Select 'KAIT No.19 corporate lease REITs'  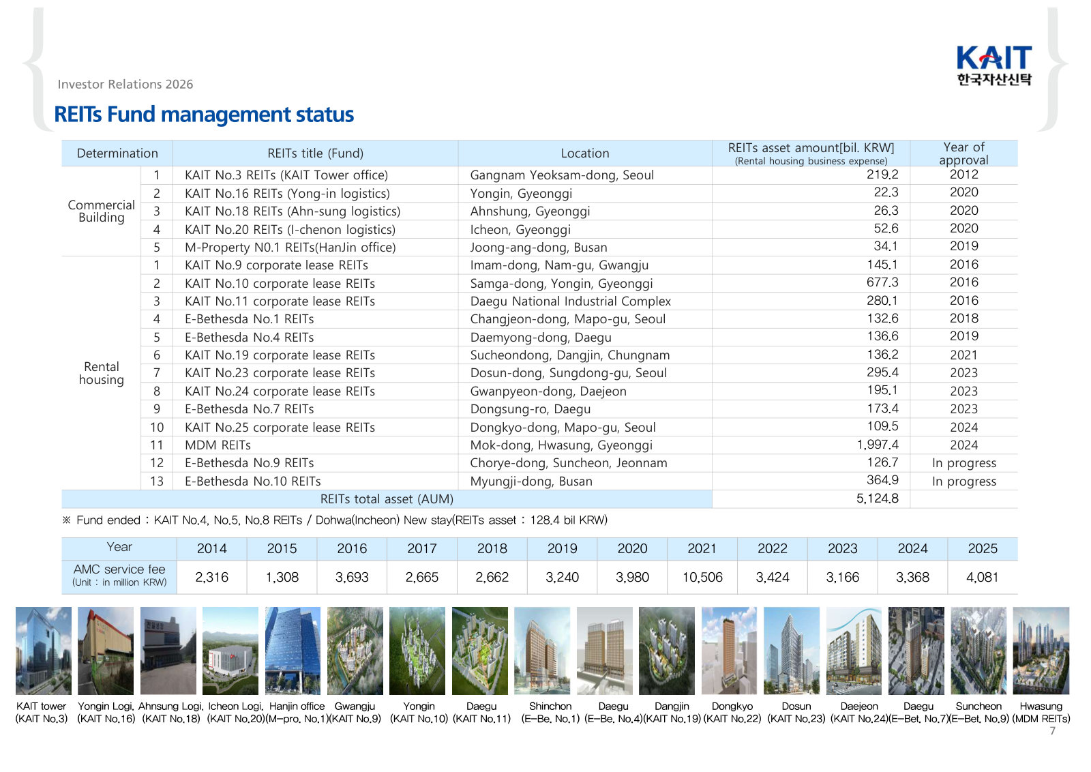coord(280,355)
